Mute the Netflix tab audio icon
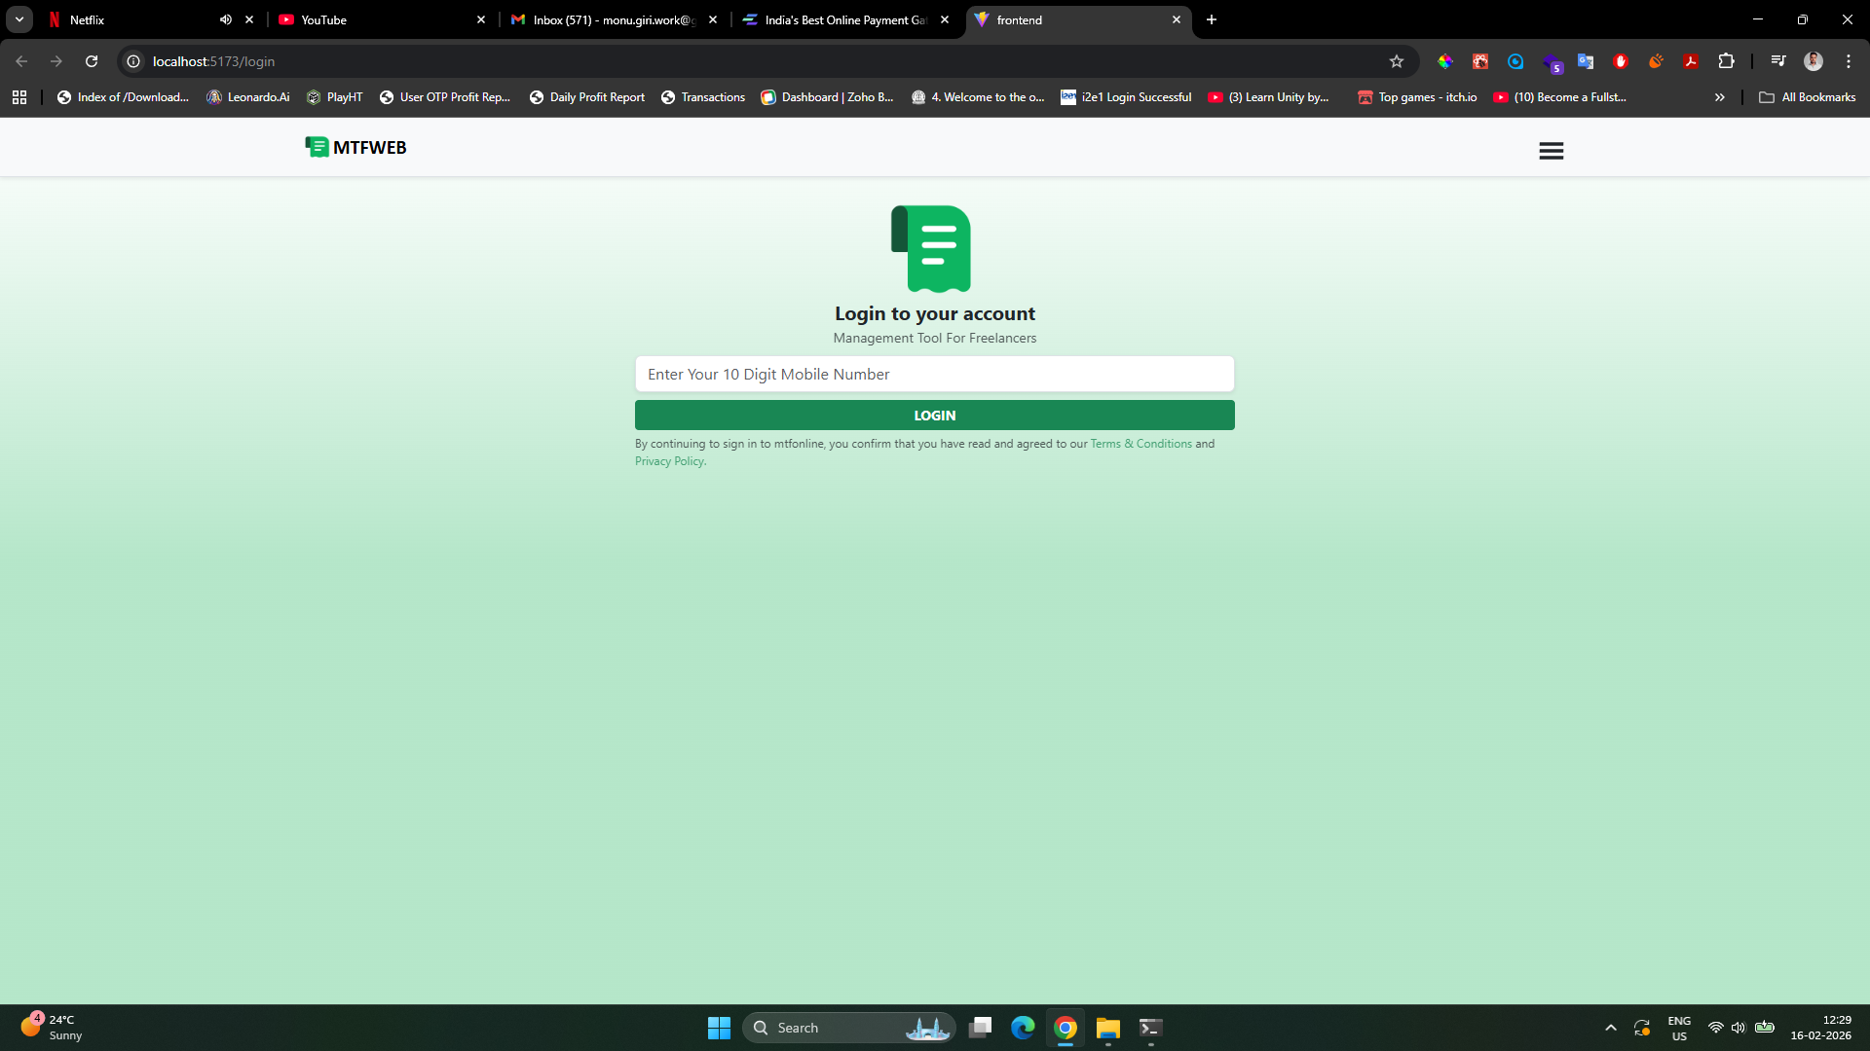1870x1051 pixels. tap(225, 19)
